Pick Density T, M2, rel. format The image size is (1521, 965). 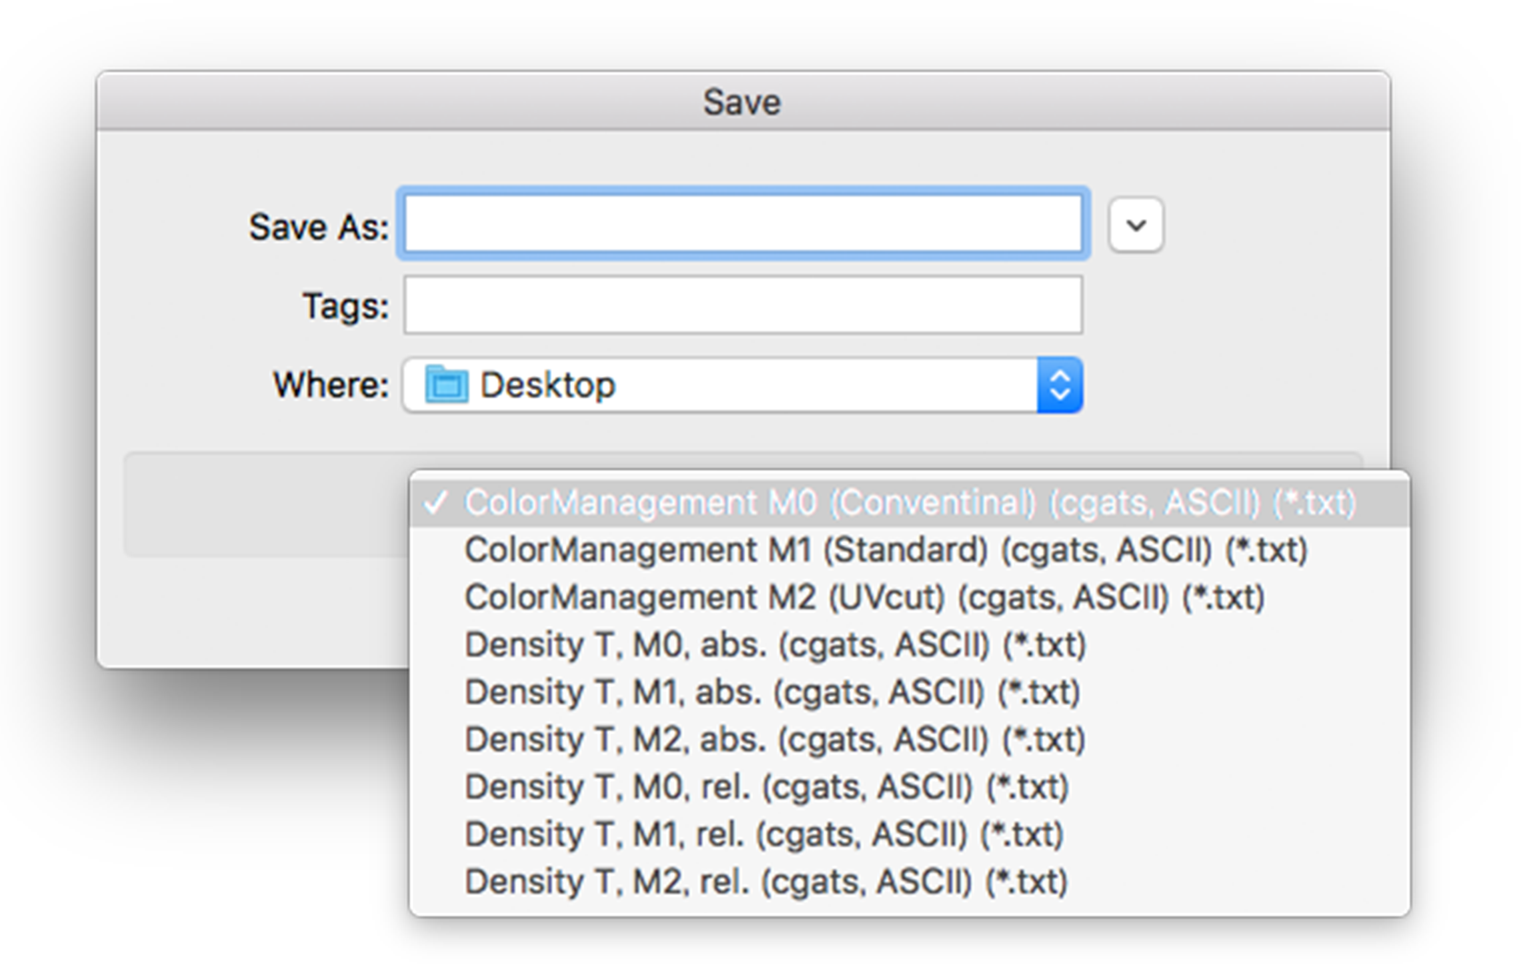[x=766, y=882]
